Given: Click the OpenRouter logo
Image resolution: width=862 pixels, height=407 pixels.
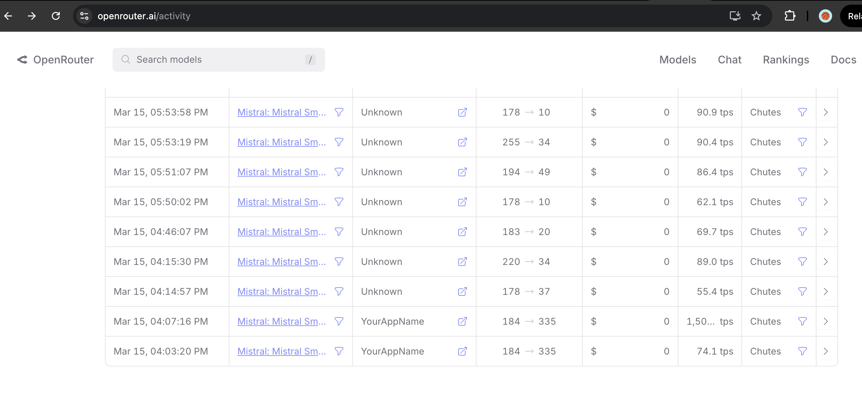Looking at the screenshot, I should (x=55, y=60).
